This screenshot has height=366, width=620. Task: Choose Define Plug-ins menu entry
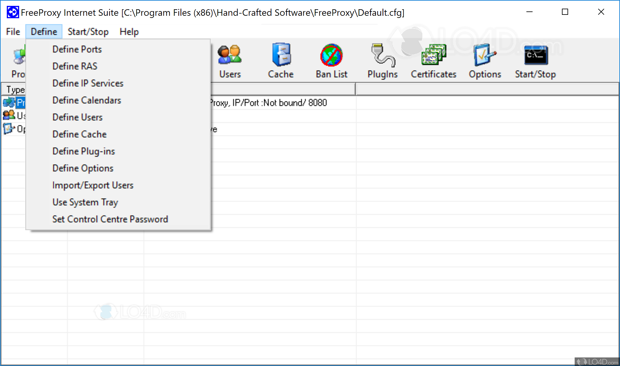click(118, 151)
